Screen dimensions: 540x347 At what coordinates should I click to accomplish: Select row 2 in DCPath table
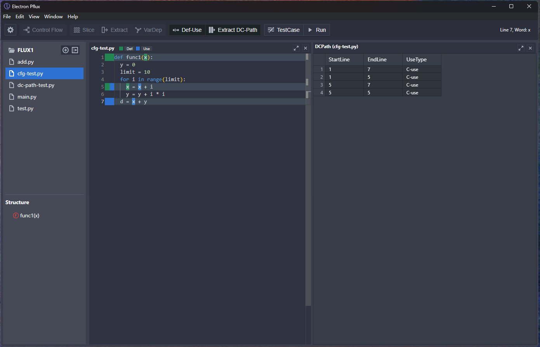(377, 77)
